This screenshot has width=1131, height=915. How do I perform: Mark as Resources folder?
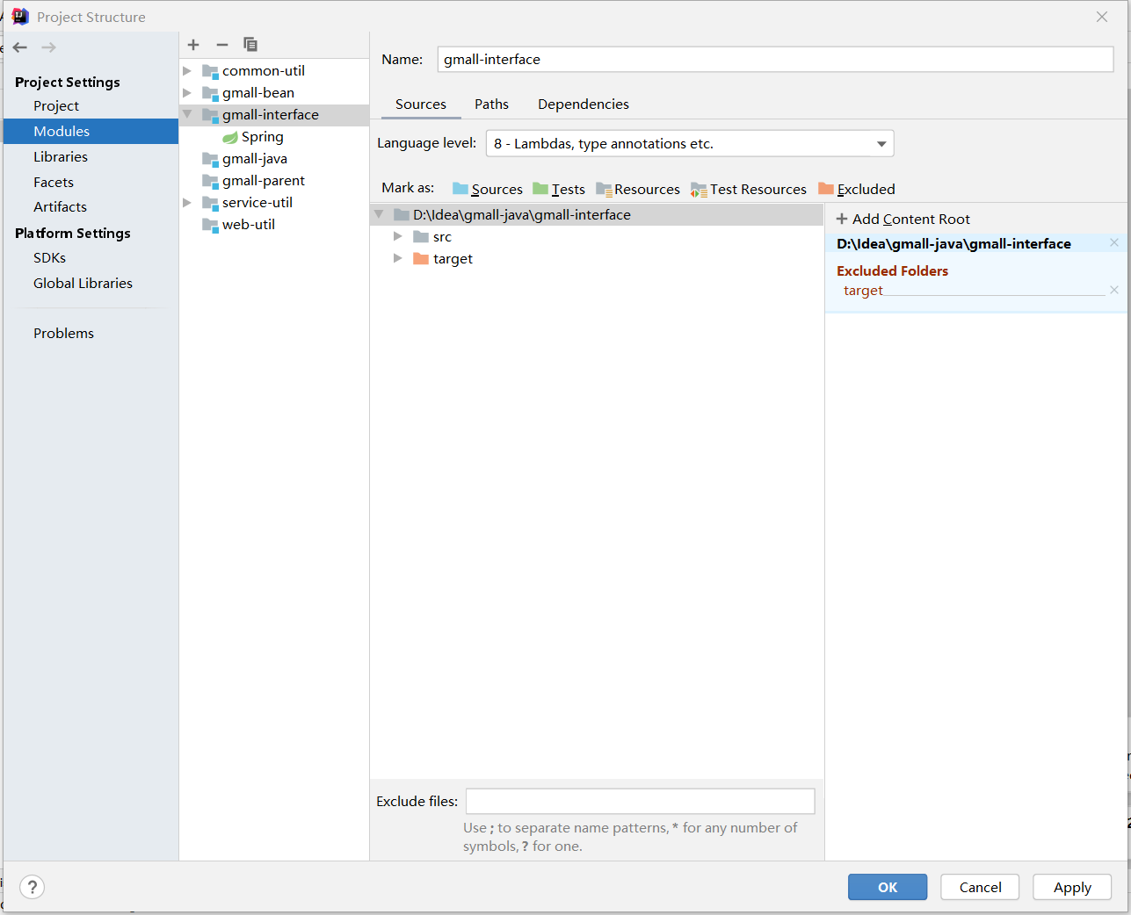637,189
